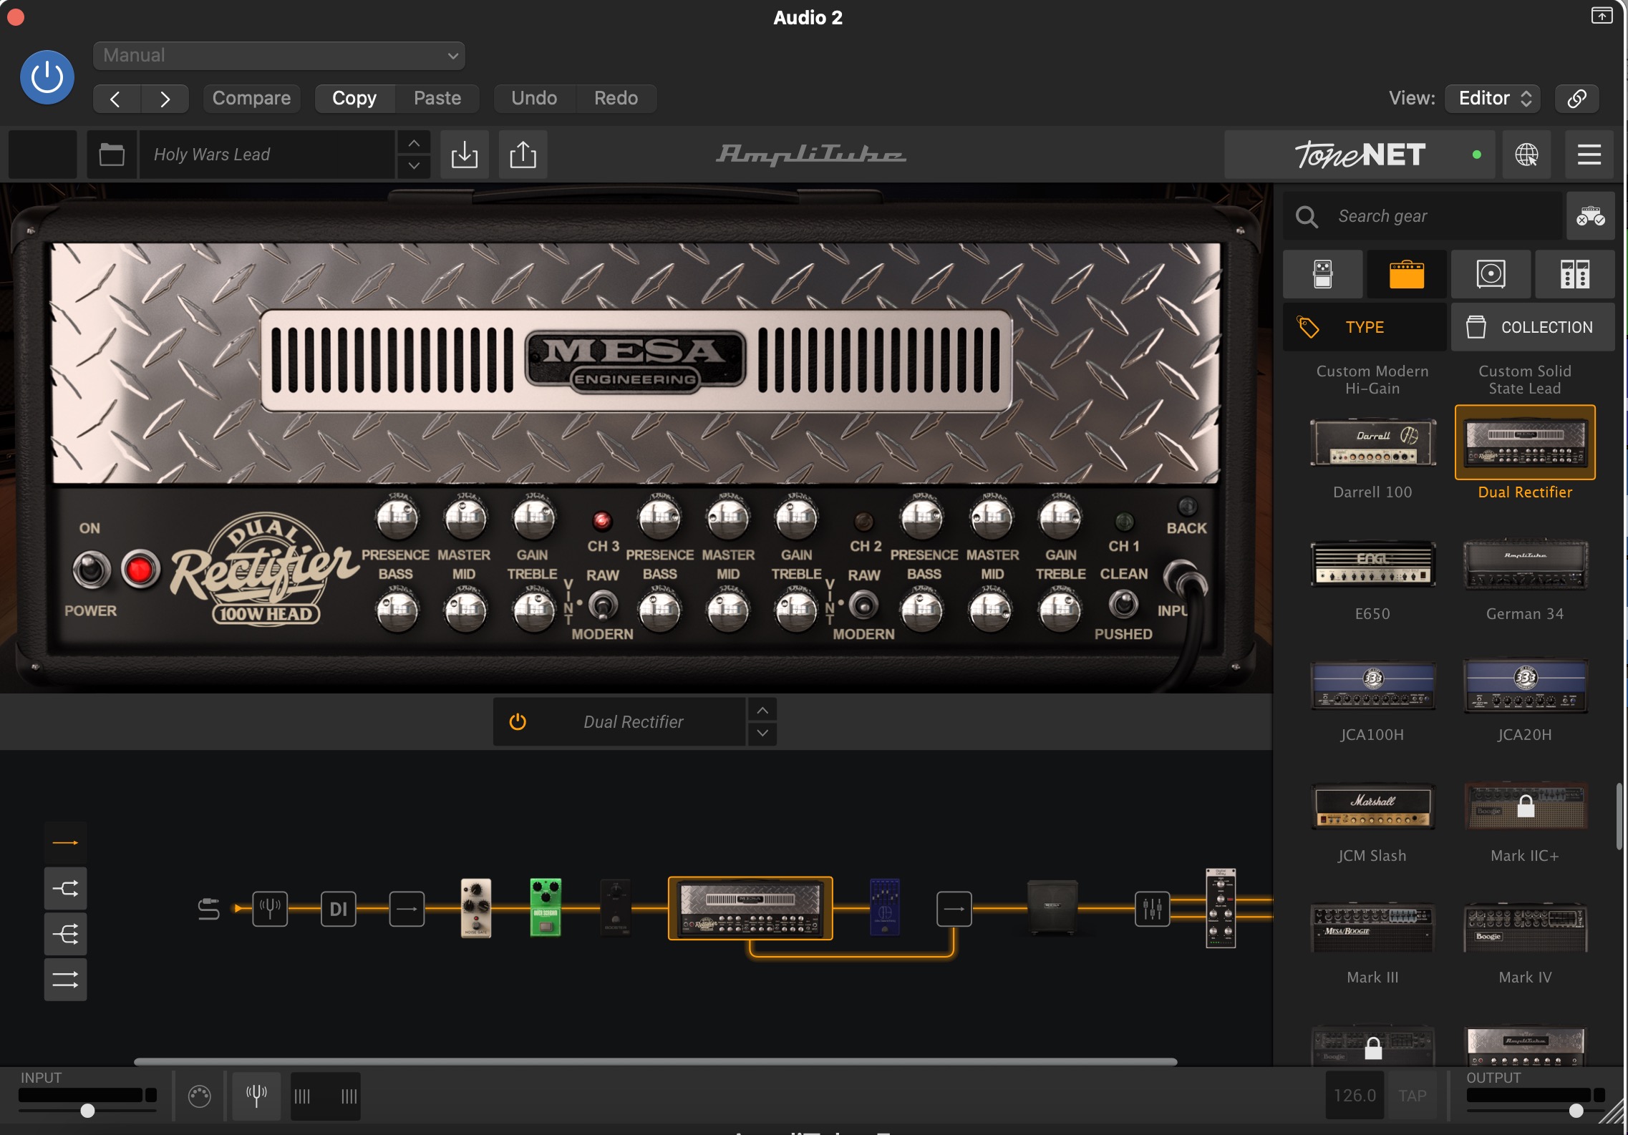The height and width of the screenshot is (1135, 1628).
Task: Toggle the CH 3 RAW/MODERN switch
Action: [603, 605]
